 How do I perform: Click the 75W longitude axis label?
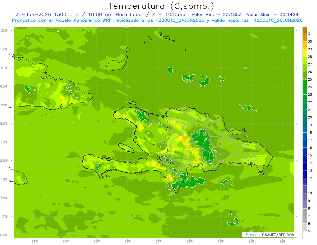click(x=66, y=242)
